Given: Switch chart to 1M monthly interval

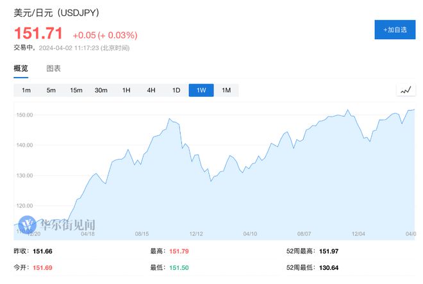Looking at the screenshot, I should tap(226, 90).
